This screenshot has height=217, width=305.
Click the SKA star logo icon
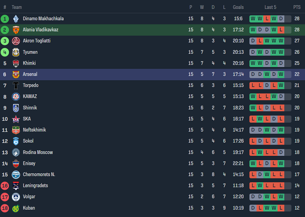pyautogui.click(x=16, y=119)
